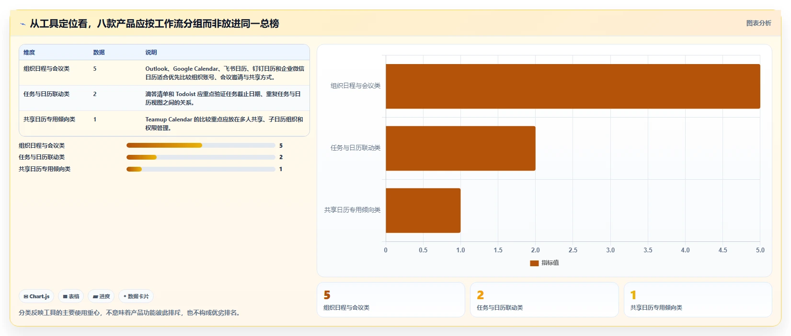The height and width of the screenshot is (336, 791).
Task: Click the y-axis label 组织日程与会议类
Action: tap(355, 86)
